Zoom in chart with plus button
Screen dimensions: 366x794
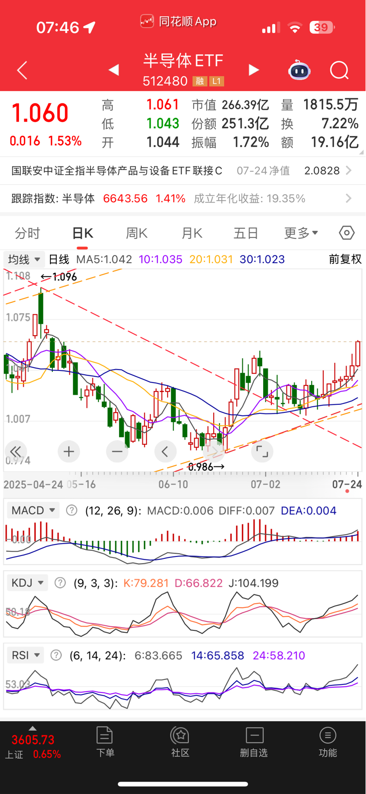pyautogui.click(x=69, y=452)
